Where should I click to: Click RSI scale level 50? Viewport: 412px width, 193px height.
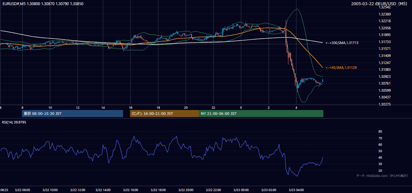pos(380,151)
